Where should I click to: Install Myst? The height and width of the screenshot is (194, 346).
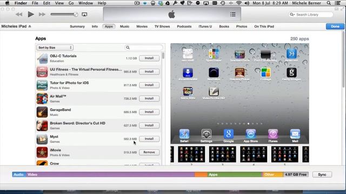149,138
